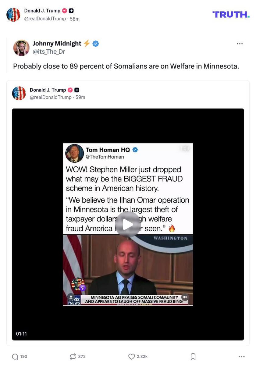Click Tom Homan HQ avatar in video
Viewport: 256px width, 367px height.
74,153
